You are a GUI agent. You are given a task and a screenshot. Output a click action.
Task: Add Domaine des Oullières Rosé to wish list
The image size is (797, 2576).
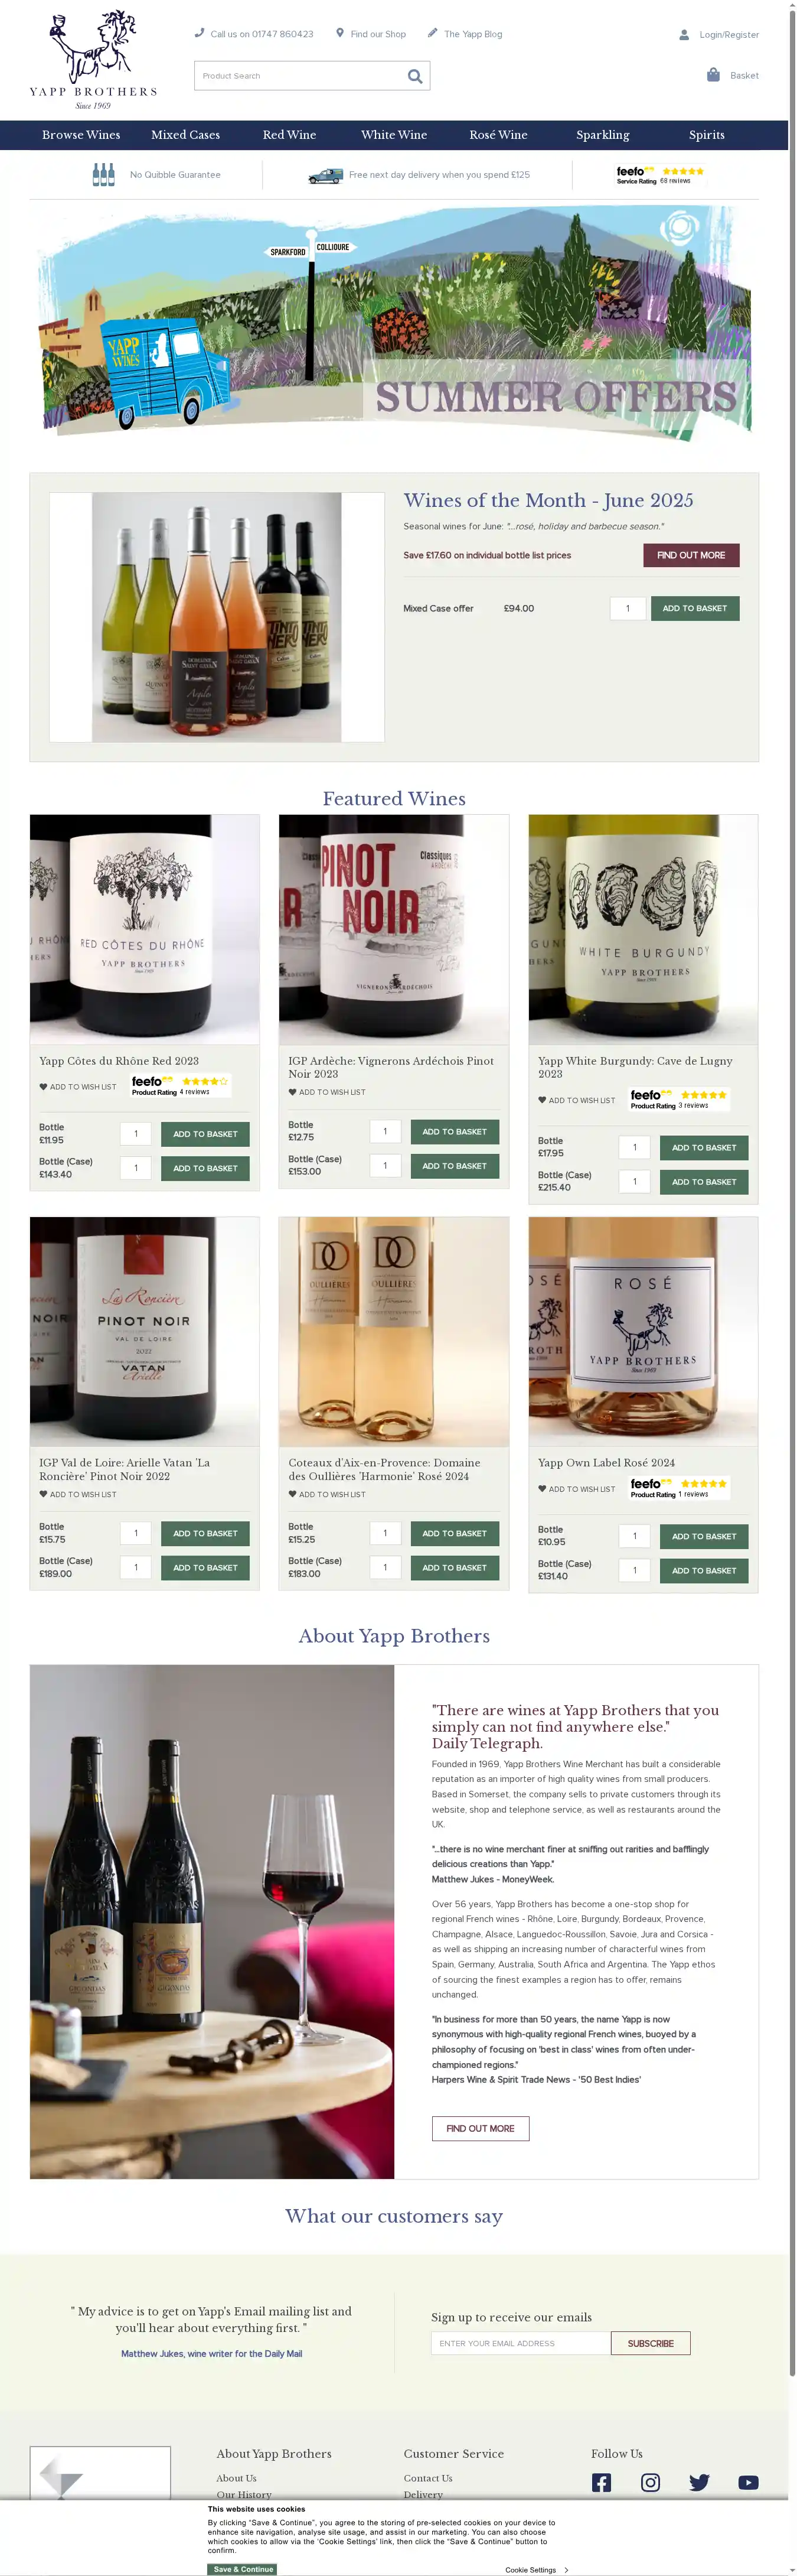click(326, 1495)
